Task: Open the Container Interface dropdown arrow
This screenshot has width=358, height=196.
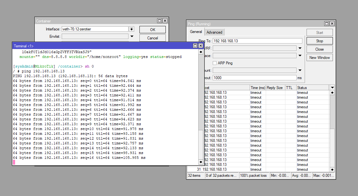Action: [131, 29]
